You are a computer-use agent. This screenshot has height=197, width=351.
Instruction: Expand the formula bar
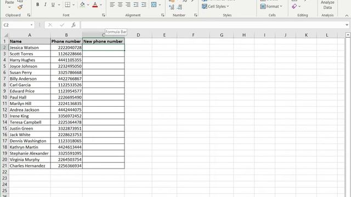(x=347, y=25)
